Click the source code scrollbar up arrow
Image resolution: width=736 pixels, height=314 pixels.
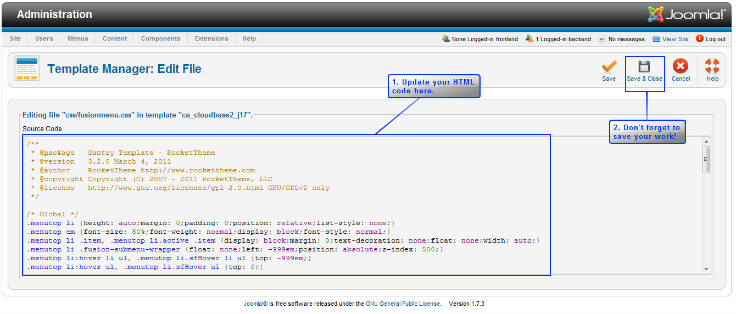coord(706,142)
